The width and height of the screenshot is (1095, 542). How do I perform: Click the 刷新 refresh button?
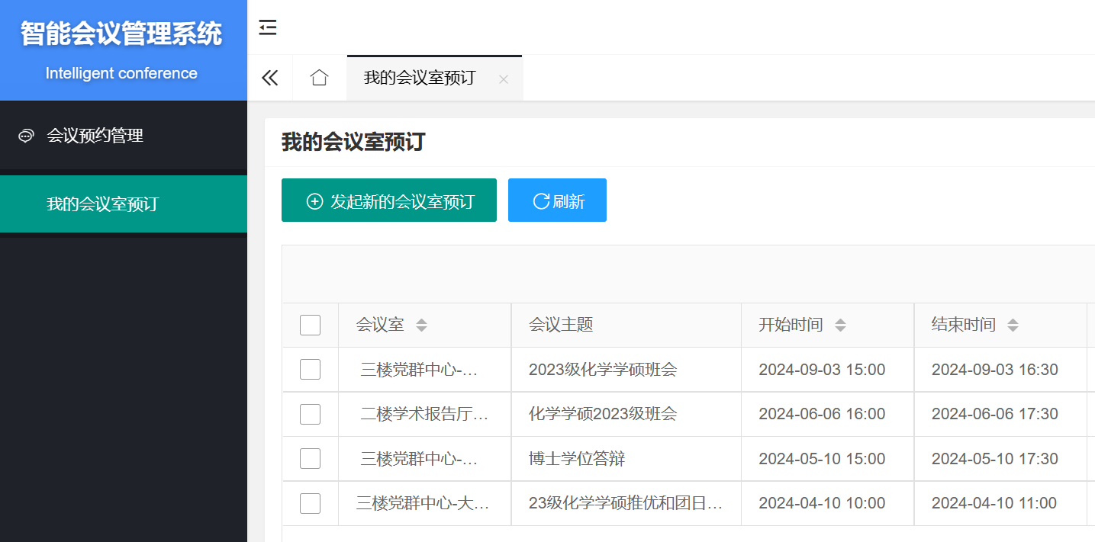point(557,200)
